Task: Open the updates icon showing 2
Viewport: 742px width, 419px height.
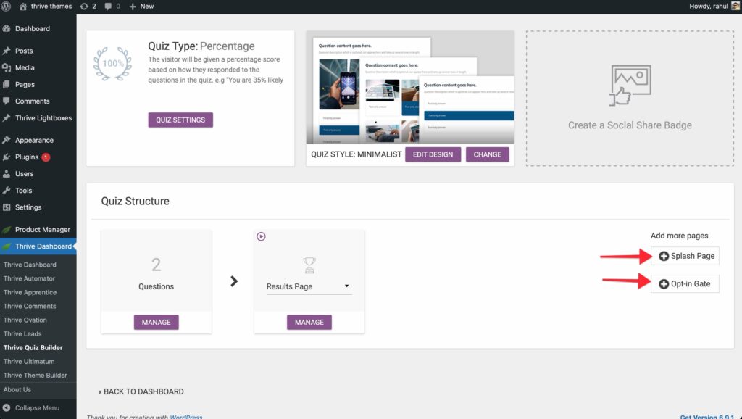Action: (84, 6)
